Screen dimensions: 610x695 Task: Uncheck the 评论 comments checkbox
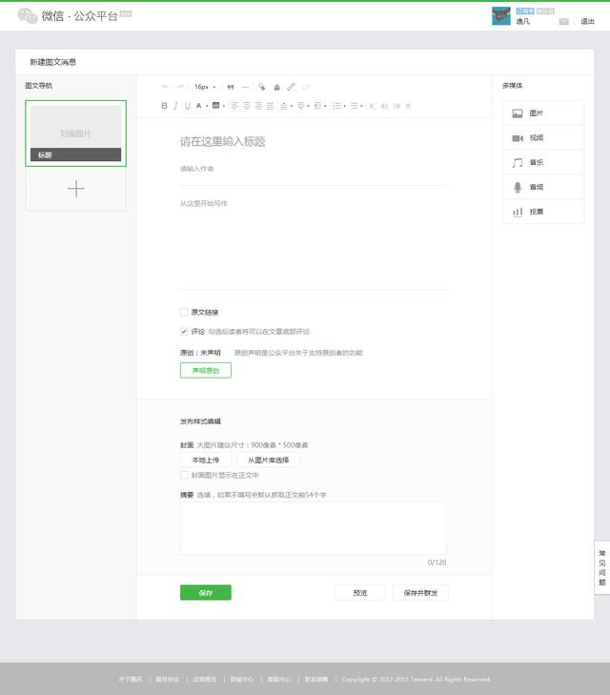click(184, 332)
